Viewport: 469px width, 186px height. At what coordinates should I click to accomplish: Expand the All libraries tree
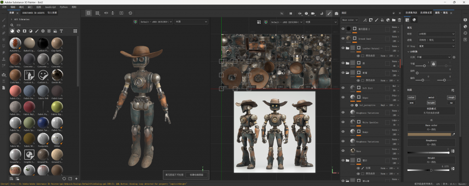[11, 20]
